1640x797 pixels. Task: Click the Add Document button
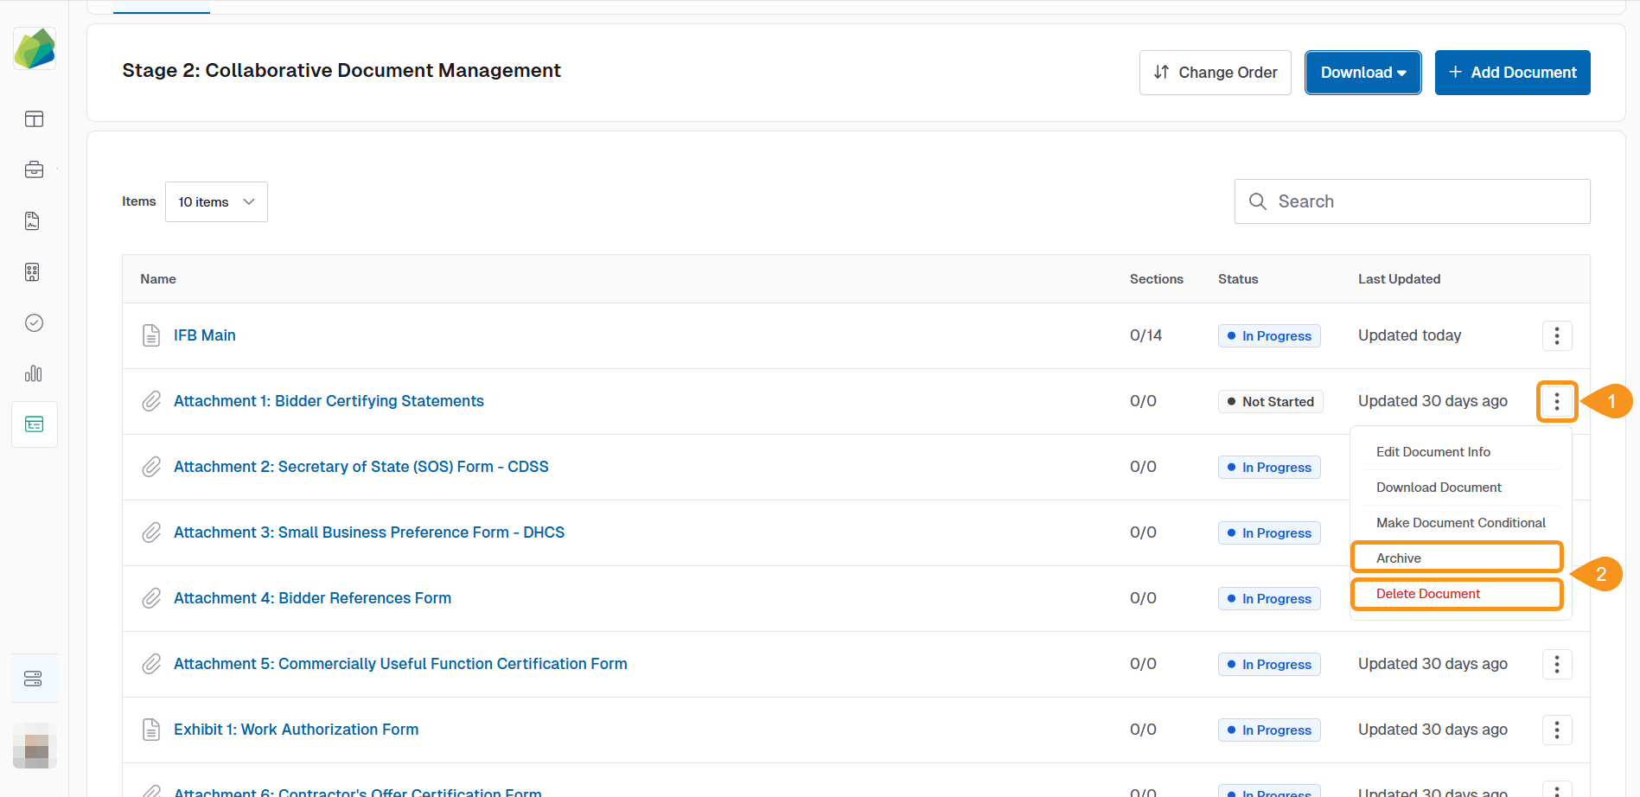tap(1512, 73)
